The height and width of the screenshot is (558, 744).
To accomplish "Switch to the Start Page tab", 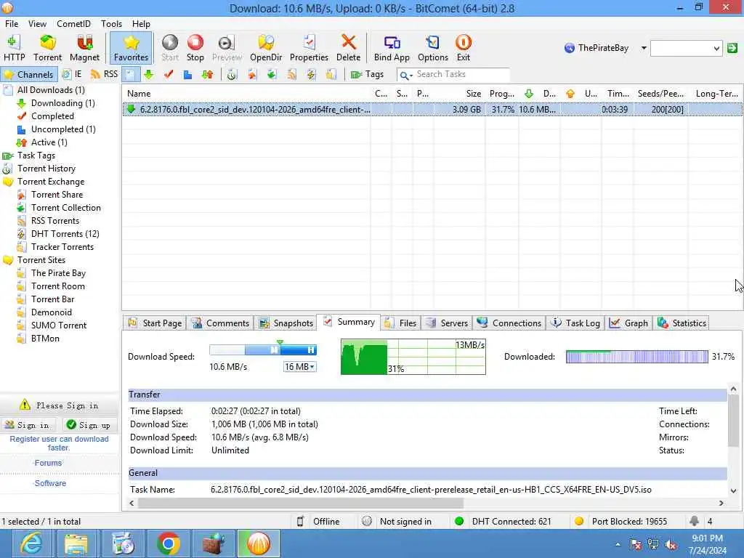I will (155, 323).
